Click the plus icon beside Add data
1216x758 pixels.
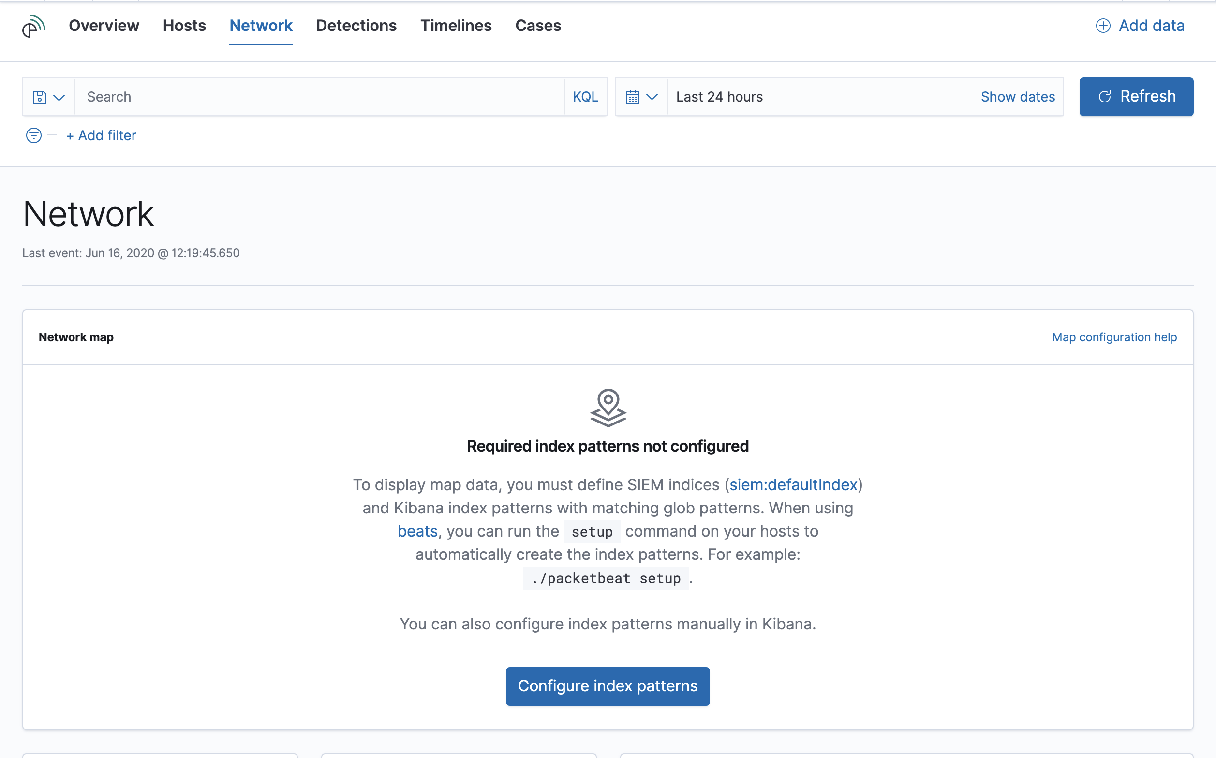tap(1103, 26)
